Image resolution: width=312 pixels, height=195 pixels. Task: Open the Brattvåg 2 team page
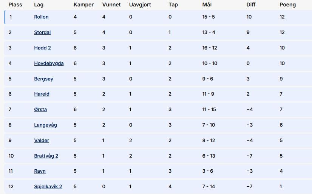(x=46, y=156)
